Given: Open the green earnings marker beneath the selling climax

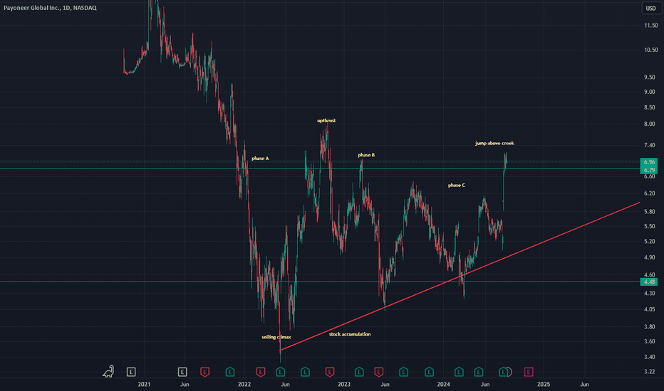Looking at the screenshot, I should point(280,372).
